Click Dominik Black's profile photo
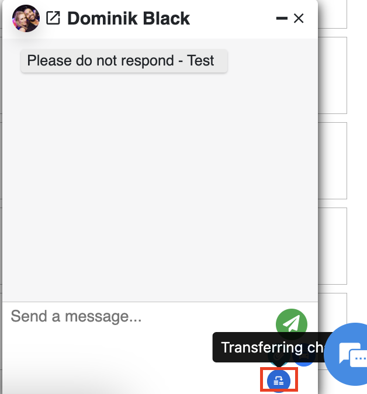The width and height of the screenshot is (367, 394). (x=26, y=18)
